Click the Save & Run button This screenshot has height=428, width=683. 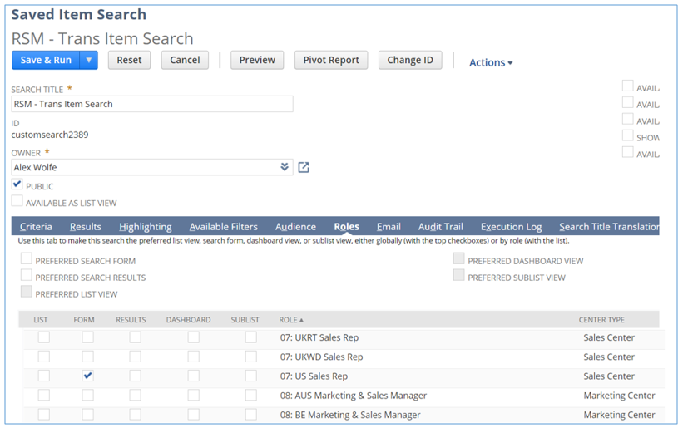coord(46,60)
